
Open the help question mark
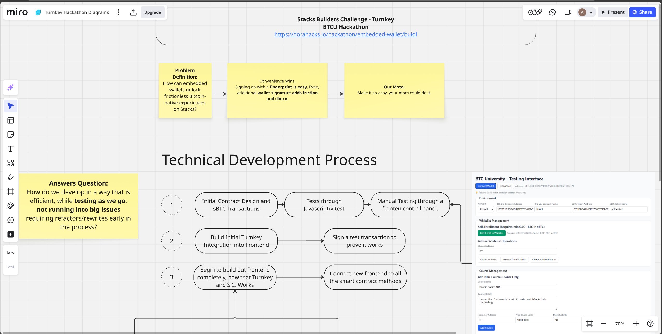tap(650, 324)
